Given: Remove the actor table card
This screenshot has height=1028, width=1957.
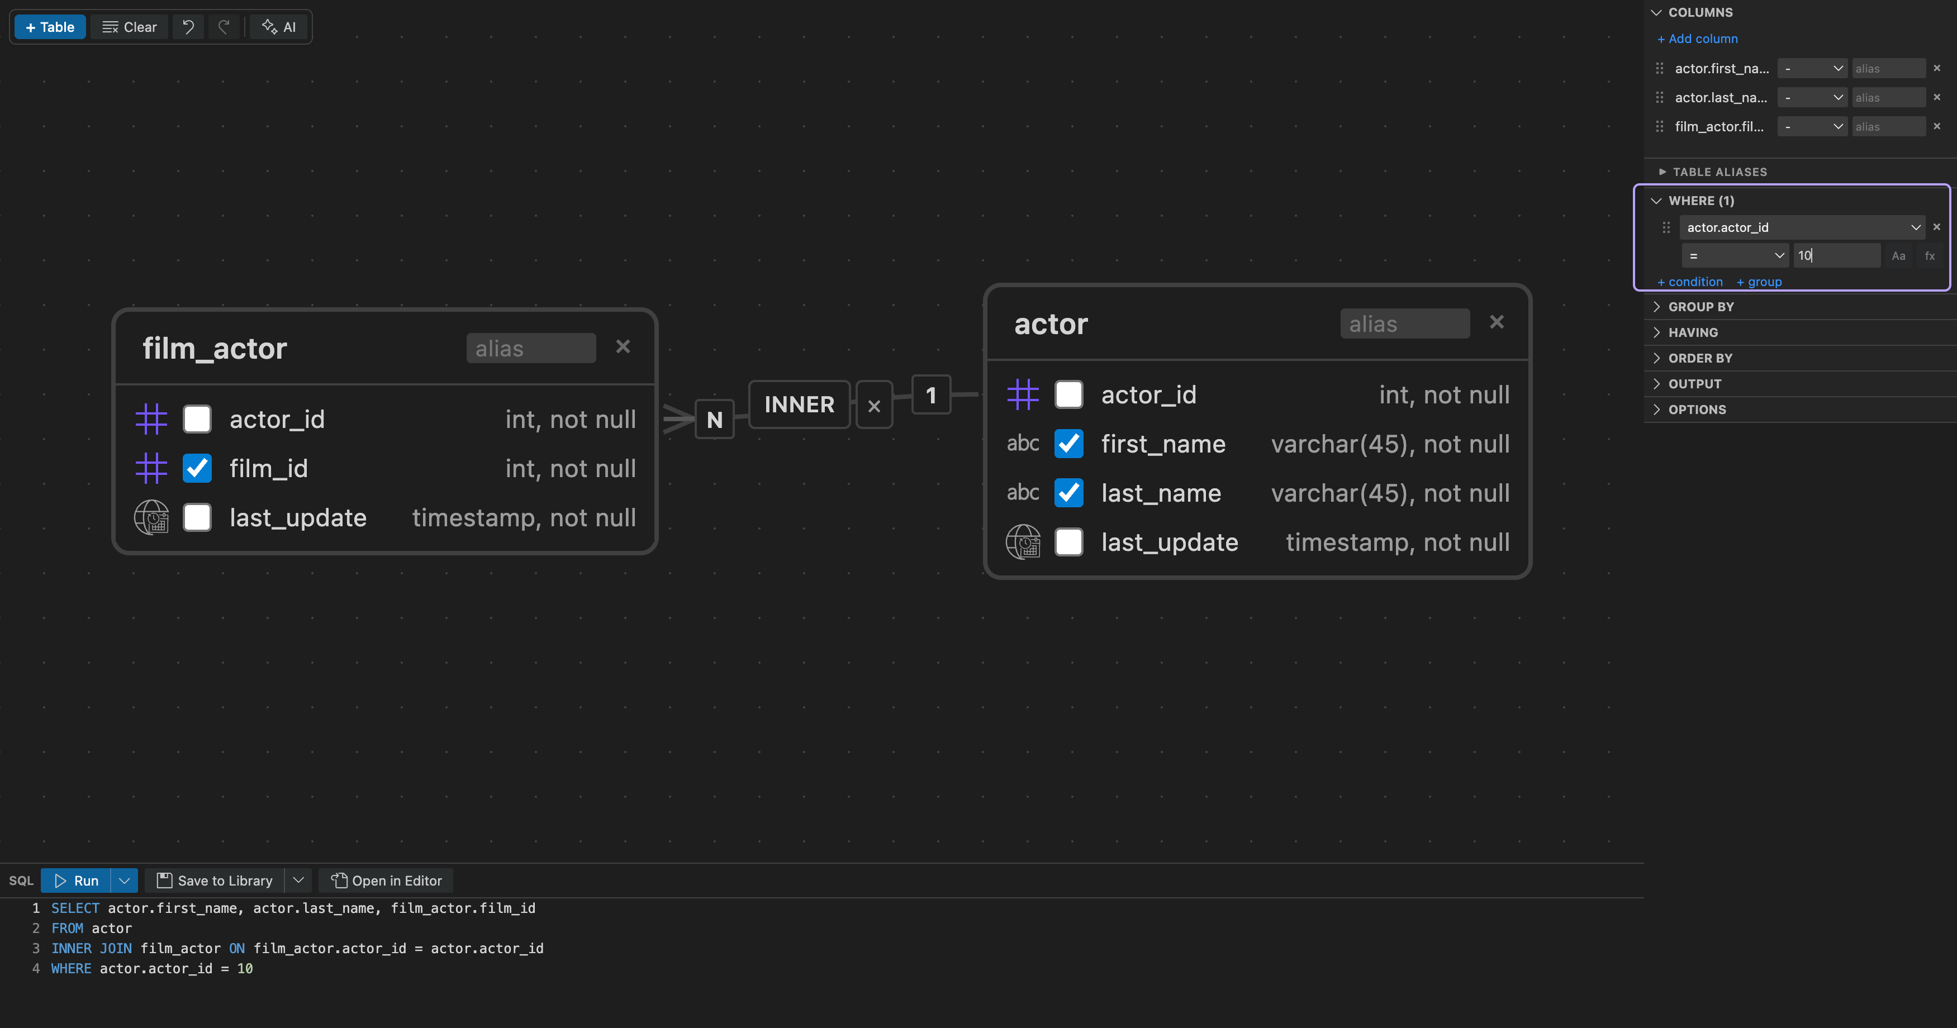Looking at the screenshot, I should (1497, 323).
